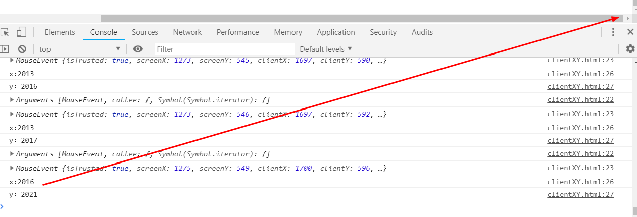The width and height of the screenshot is (637, 217).
Task: Click the console prompt chevron
Action: pyautogui.click(x=2, y=206)
